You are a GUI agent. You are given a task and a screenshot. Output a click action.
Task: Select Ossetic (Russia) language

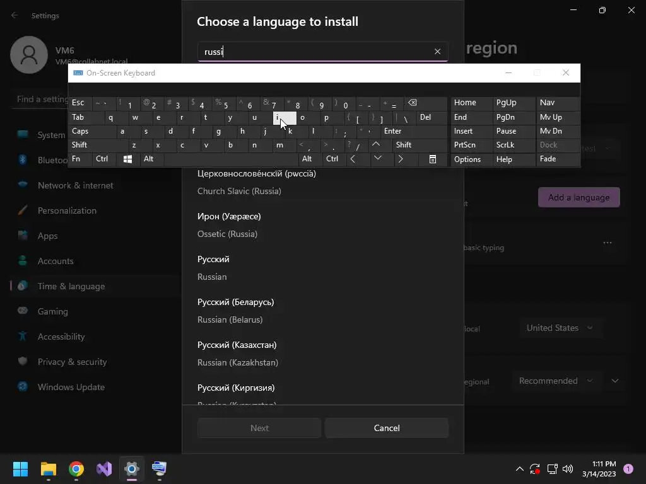tap(322, 225)
